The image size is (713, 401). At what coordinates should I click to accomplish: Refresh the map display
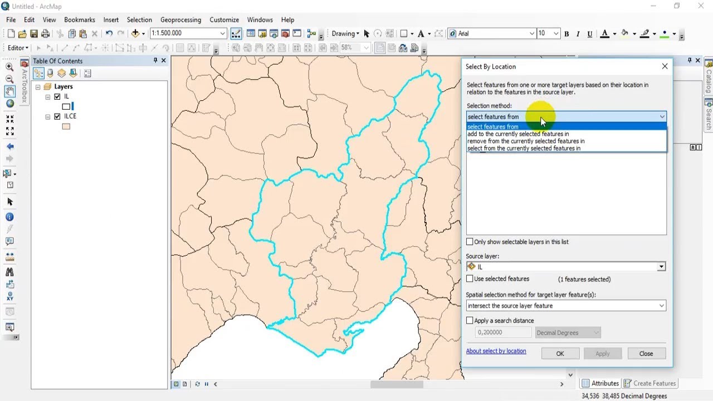pos(197,384)
